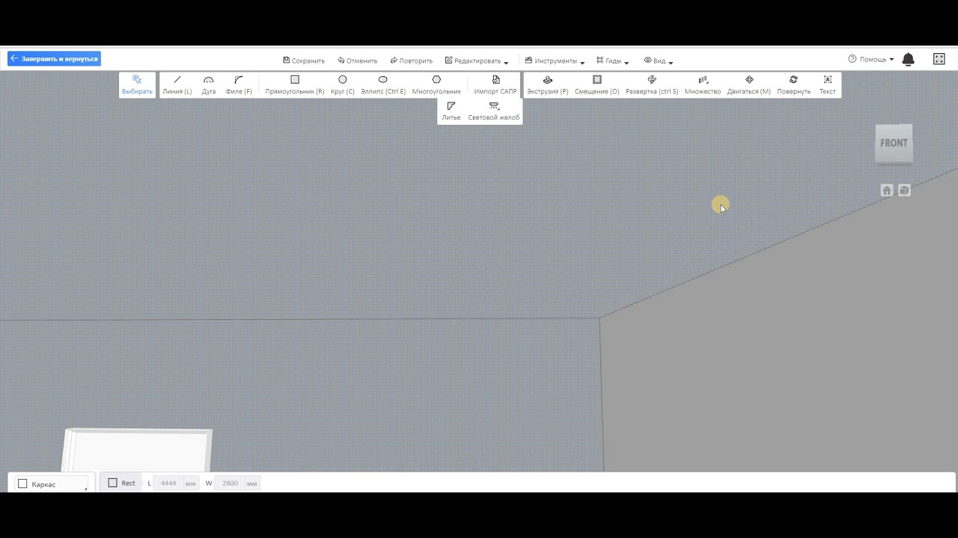Select the Литье molding tool
958x538 pixels.
click(451, 111)
